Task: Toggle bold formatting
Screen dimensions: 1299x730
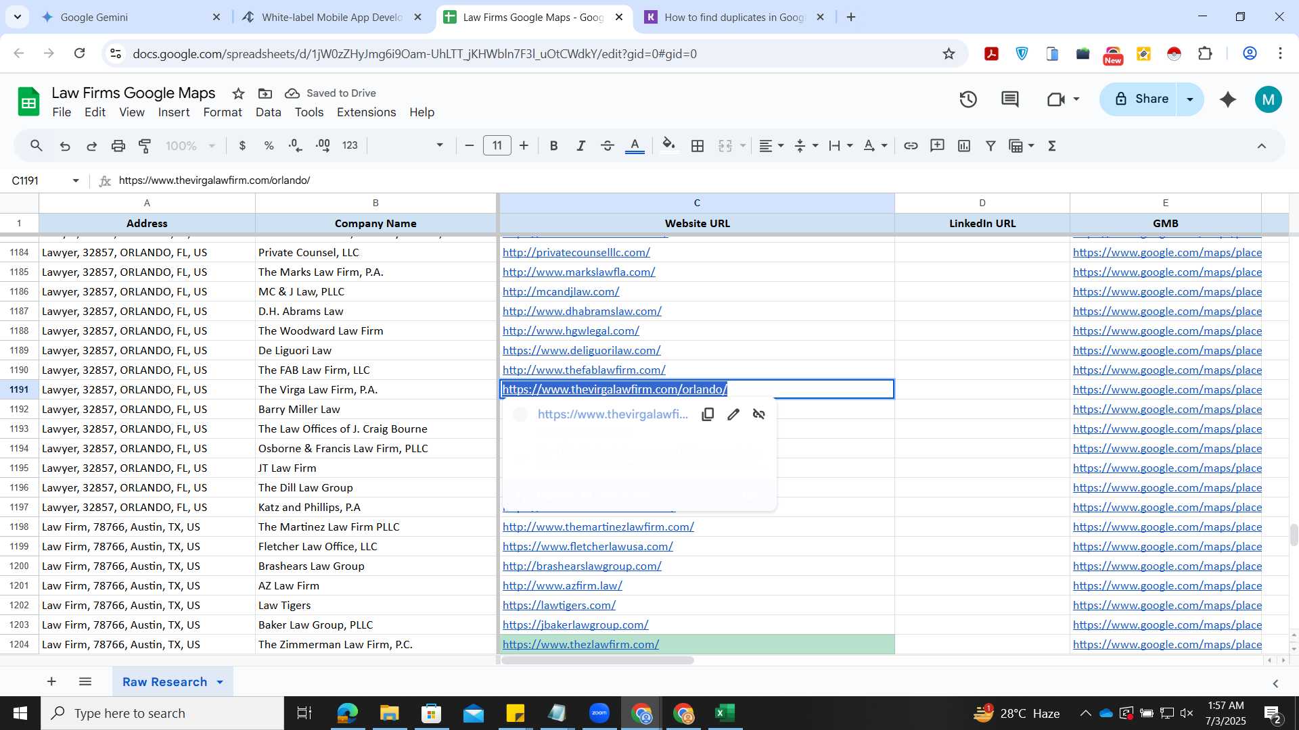Action: 554,145
